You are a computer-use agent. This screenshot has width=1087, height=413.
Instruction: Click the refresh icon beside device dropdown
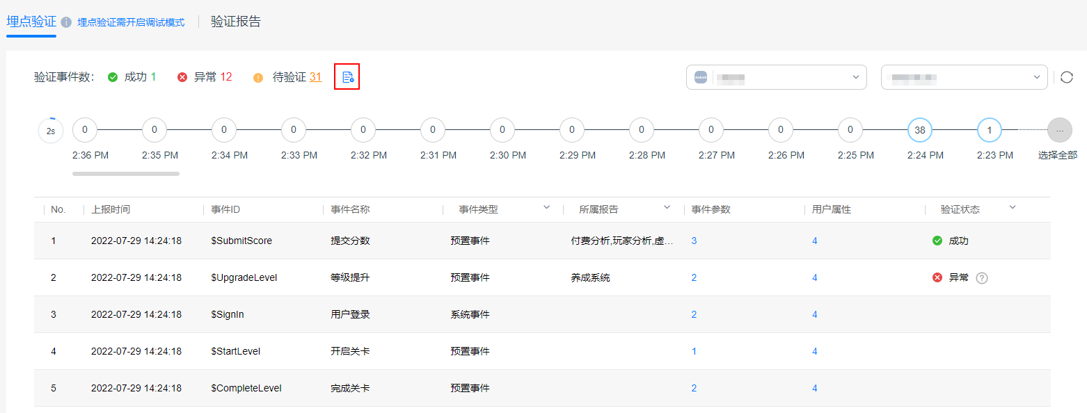[1067, 77]
